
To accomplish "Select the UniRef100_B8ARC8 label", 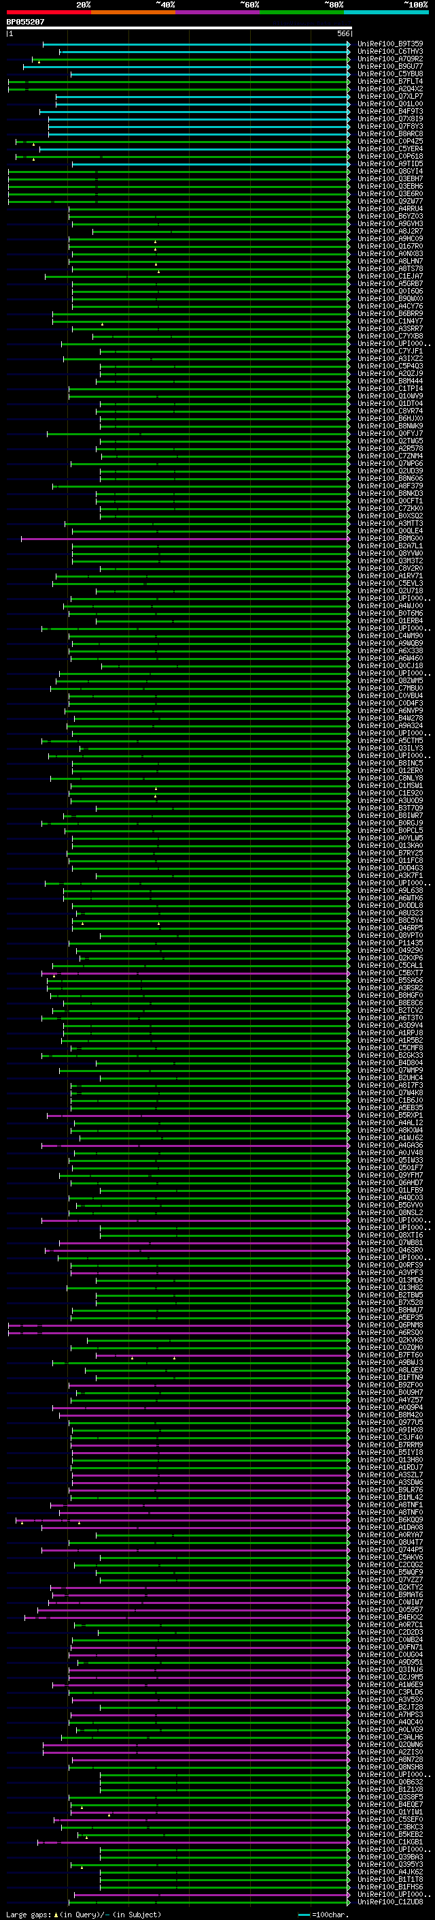I will [390, 134].
